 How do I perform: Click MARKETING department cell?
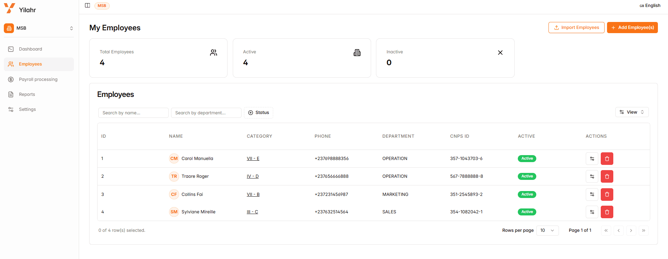pyautogui.click(x=395, y=195)
